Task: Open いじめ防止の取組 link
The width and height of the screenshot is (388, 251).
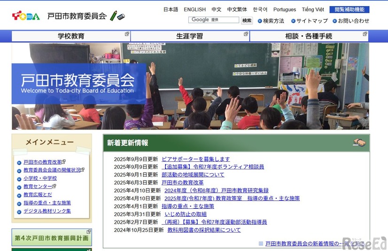Action: [186, 214]
